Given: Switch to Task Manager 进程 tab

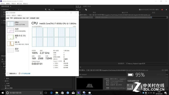Looking at the screenshot, I should (x=8, y=18).
